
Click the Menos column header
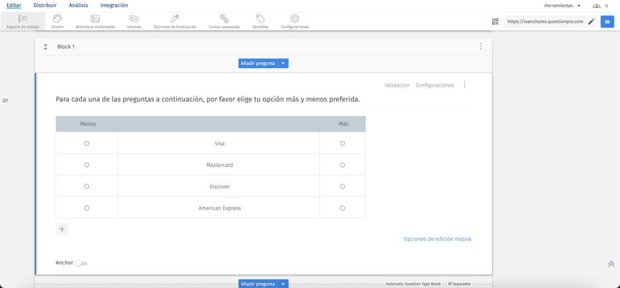pyautogui.click(x=88, y=124)
